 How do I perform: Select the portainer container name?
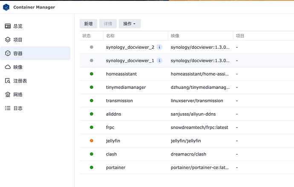pyautogui.click(x=115, y=167)
